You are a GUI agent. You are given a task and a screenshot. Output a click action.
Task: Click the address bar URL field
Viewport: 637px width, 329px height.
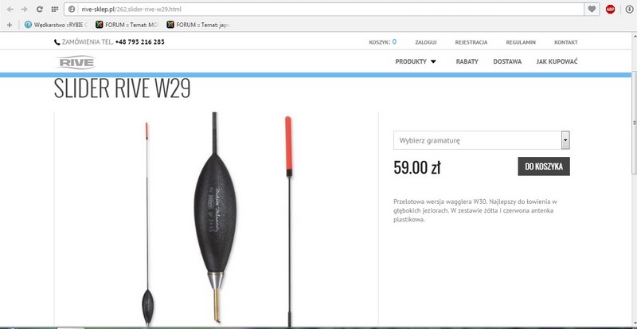(324, 9)
